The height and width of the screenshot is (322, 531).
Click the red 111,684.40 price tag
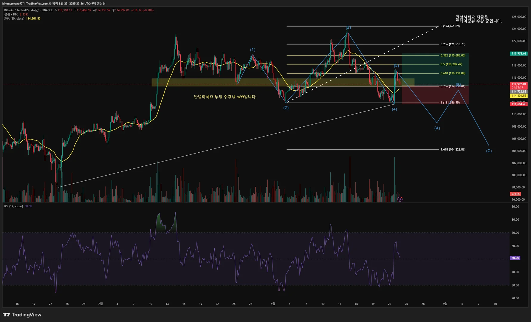pyautogui.click(x=519, y=104)
